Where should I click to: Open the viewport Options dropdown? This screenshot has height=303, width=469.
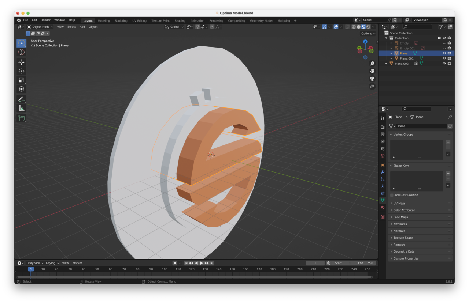[x=368, y=34]
